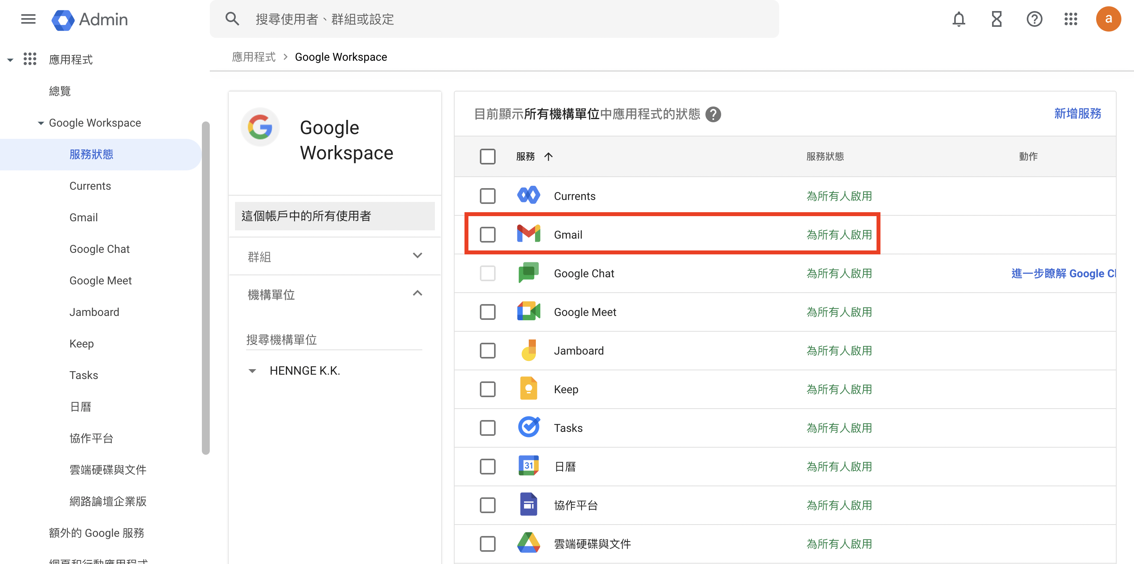Select the HENNGE K.K. organizational unit
Image resolution: width=1134 pixels, height=564 pixels.
coord(305,371)
